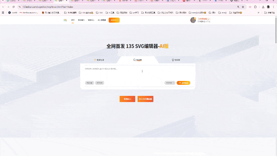Open the browser Downloads icon
Screen dimensions: 277x156
263,7
